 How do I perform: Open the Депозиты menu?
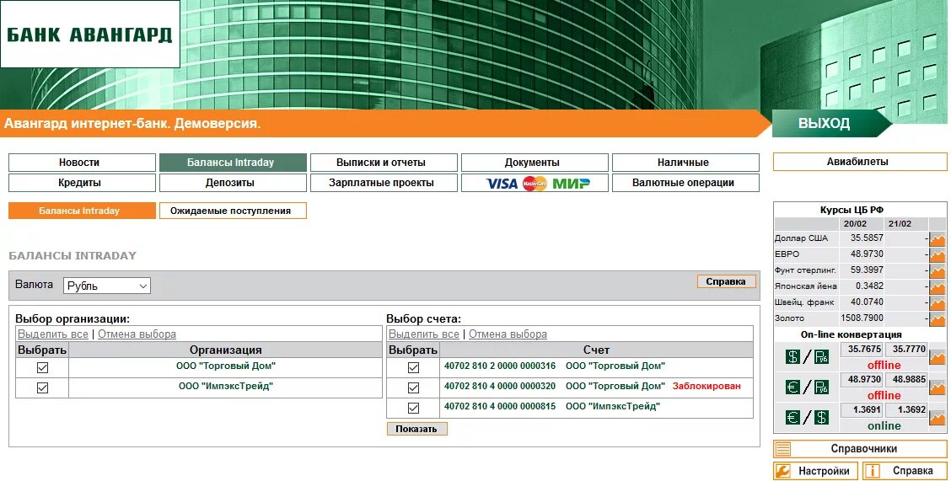click(x=233, y=183)
